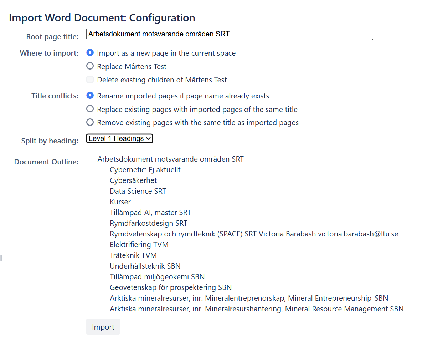This screenshot has width=448, height=341.
Task: Check Delete existing children of Mårtens Test
Action: [90, 79]
